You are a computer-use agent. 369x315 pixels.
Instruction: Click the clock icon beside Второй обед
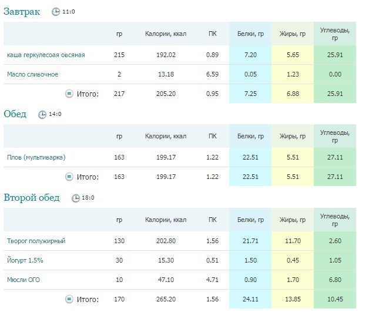[76, 198]
